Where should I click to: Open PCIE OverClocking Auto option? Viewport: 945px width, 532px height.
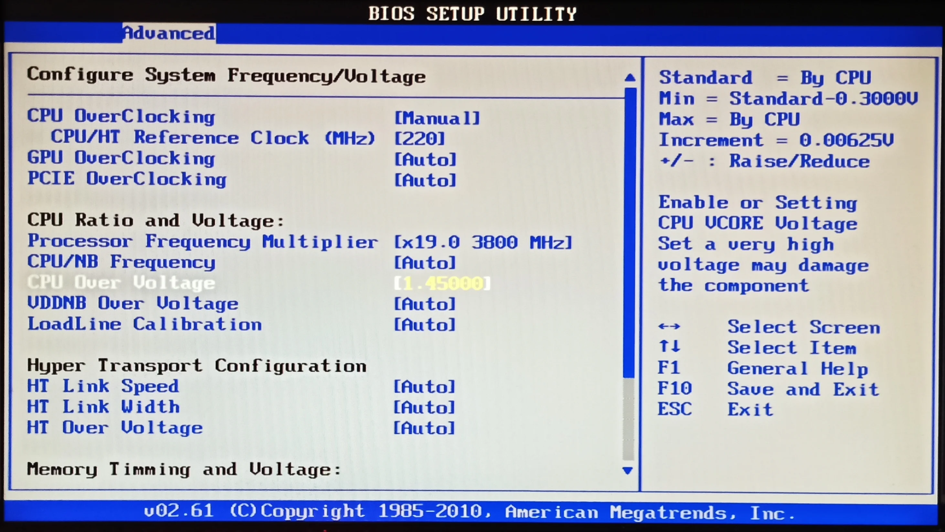click(425, 180)
